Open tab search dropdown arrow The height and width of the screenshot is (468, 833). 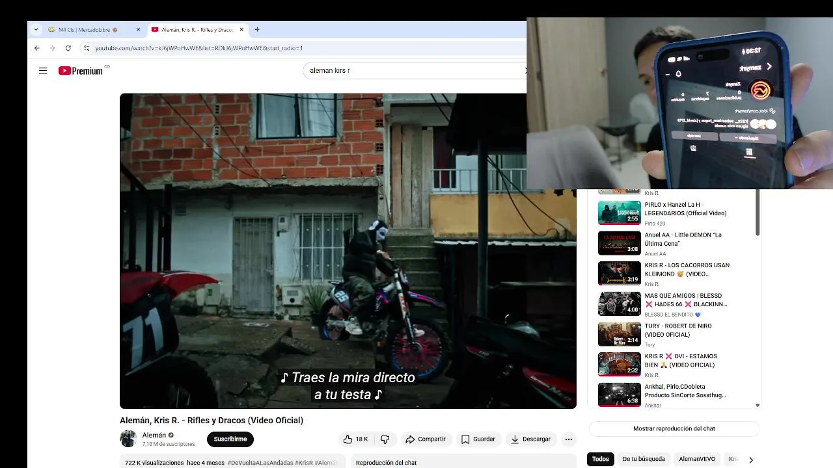tap(35, 29)
